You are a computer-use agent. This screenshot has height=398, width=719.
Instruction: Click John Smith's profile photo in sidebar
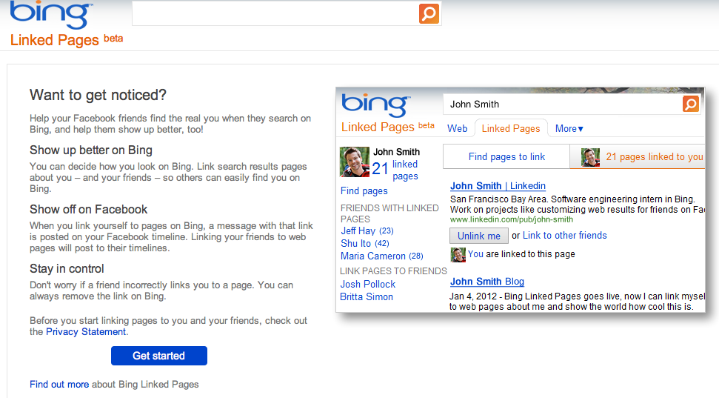(354, 162)
